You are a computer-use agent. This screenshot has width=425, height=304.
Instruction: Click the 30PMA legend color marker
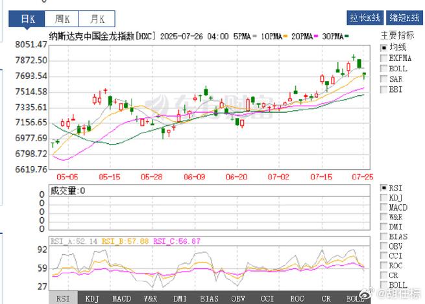[x=346, y=36]
